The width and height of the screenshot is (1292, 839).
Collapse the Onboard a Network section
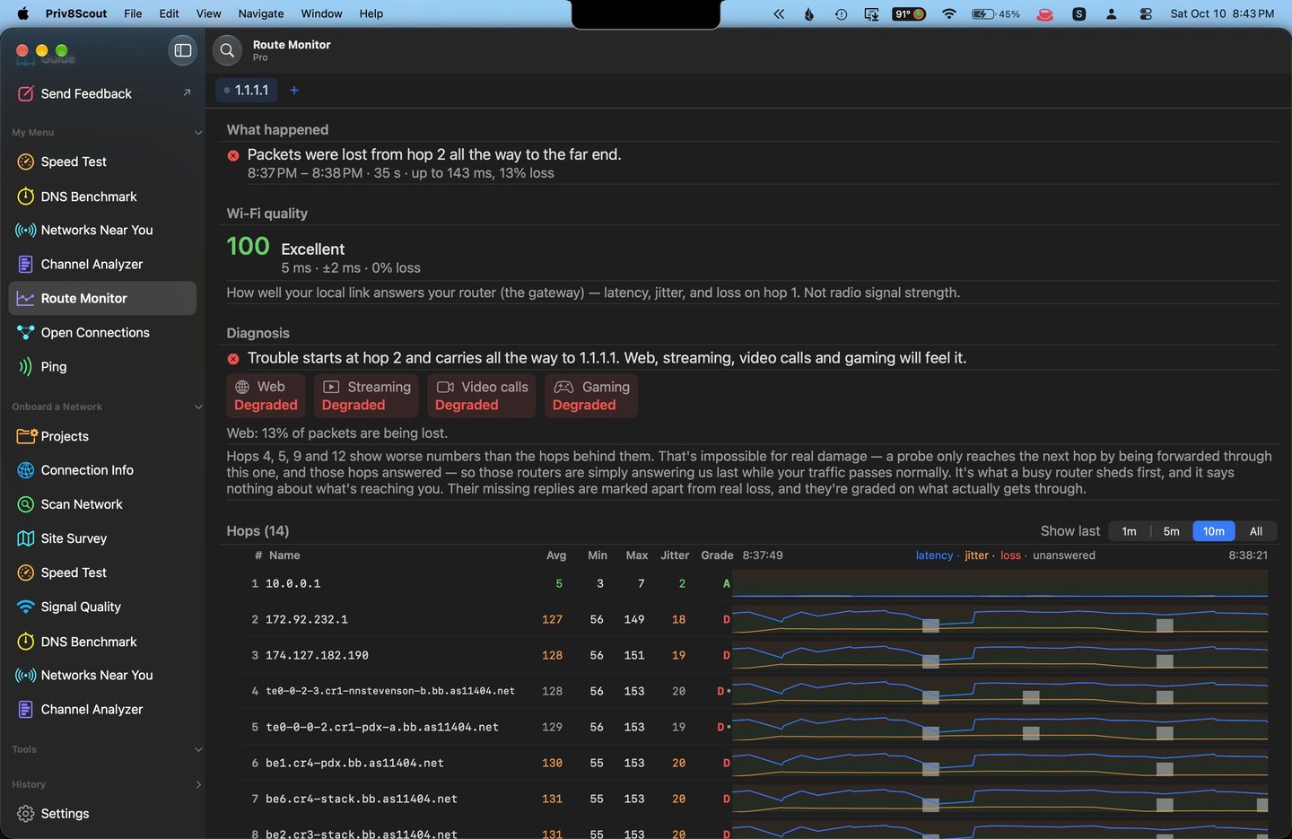click(198, 407)
